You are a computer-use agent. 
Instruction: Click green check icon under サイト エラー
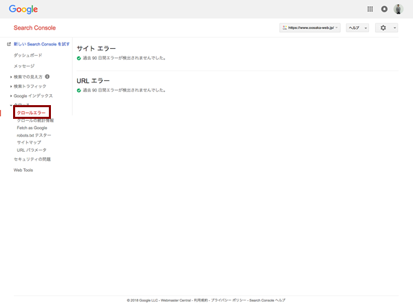78,58
